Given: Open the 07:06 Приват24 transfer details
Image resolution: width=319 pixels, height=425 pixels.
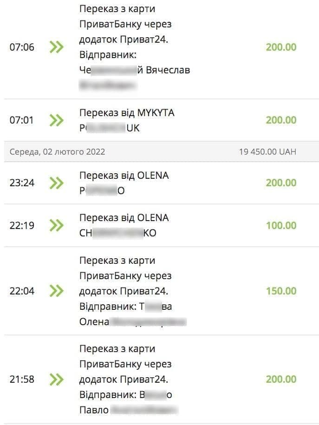Looking at the screenshot, I should coord(135,47).
